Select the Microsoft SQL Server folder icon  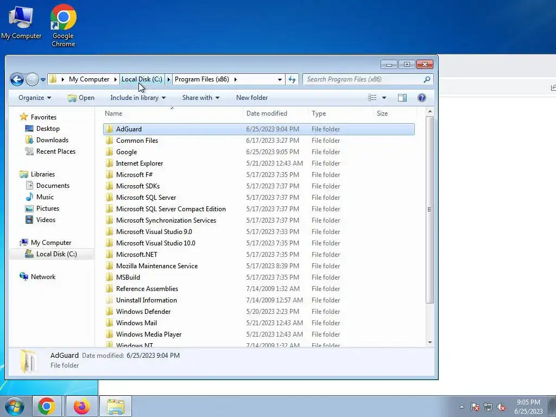coord(110,198)
